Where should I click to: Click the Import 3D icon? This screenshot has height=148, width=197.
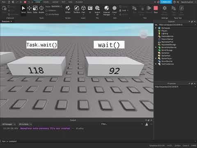[97, 8]
